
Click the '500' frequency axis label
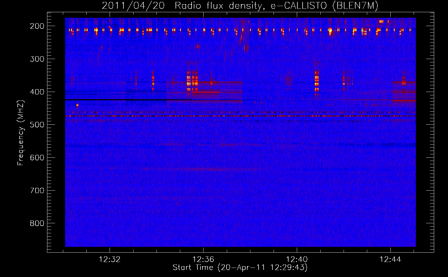(x=37, y=125)
